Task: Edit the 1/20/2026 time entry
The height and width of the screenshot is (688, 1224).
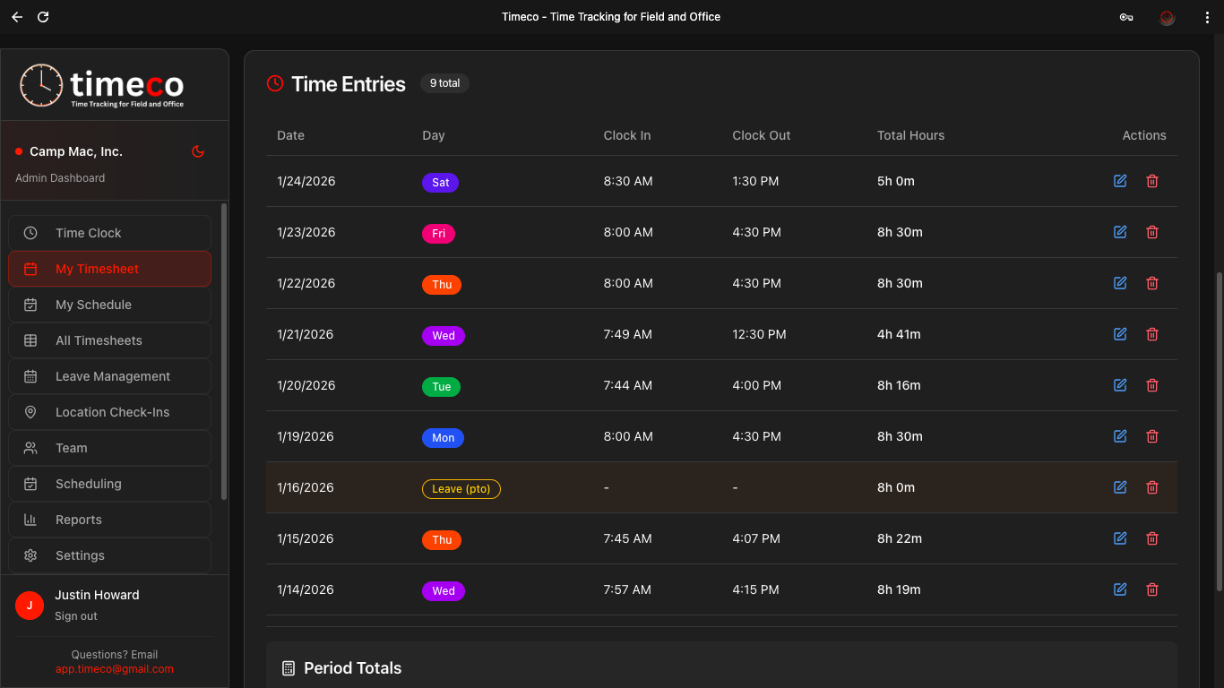Action: 1120,385
